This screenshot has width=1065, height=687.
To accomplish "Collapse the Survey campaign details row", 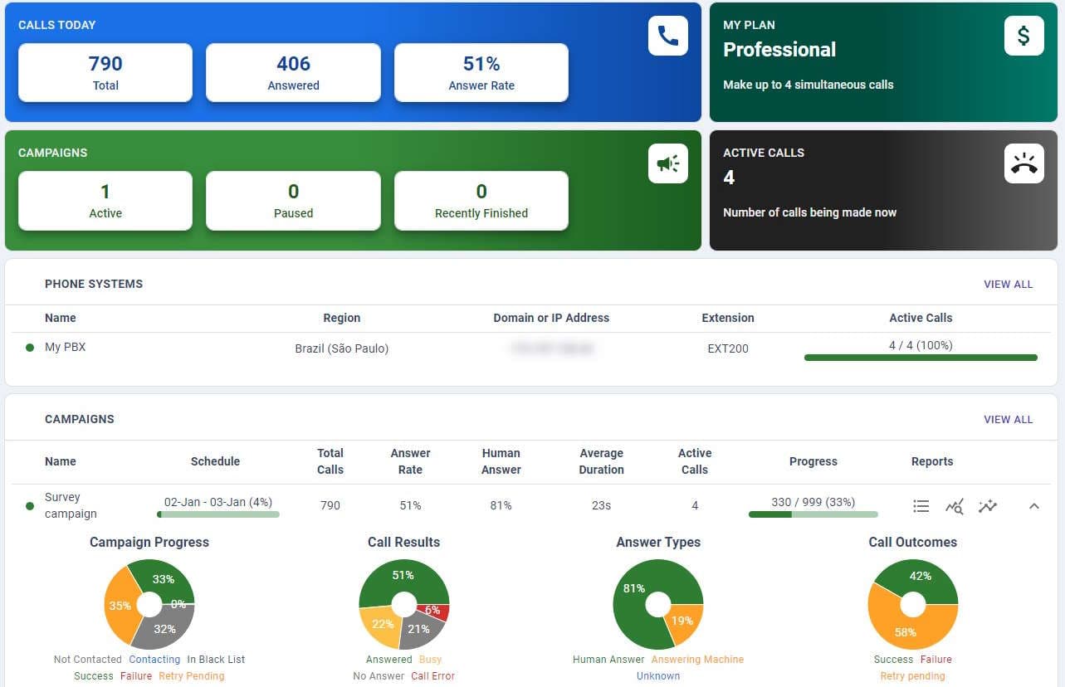I will (1034, 505).
